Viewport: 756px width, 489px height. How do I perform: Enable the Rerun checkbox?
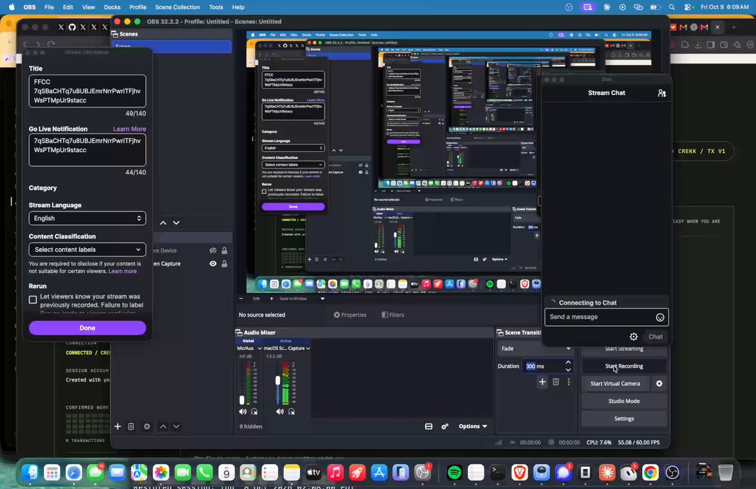point(33,300)
